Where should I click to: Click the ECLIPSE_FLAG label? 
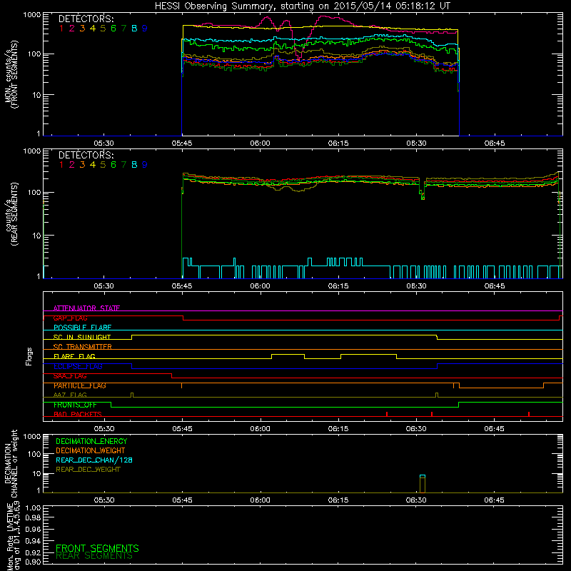click(x=78, y=366)
